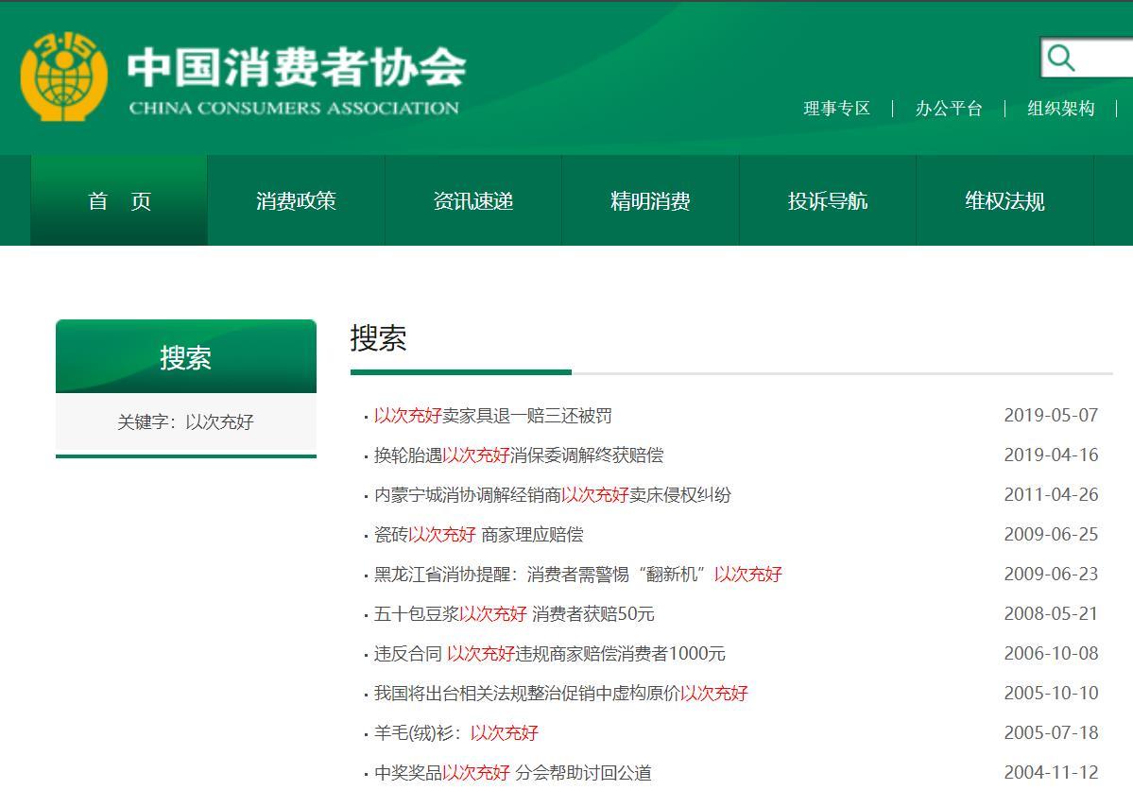The image size is (1133, 790).
Task: Open the 黑龙江省消协提醒 warning article
Action: point(576,574)
